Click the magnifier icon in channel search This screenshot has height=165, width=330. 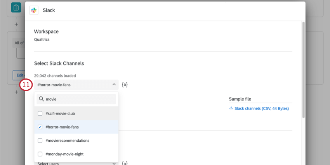41,99
